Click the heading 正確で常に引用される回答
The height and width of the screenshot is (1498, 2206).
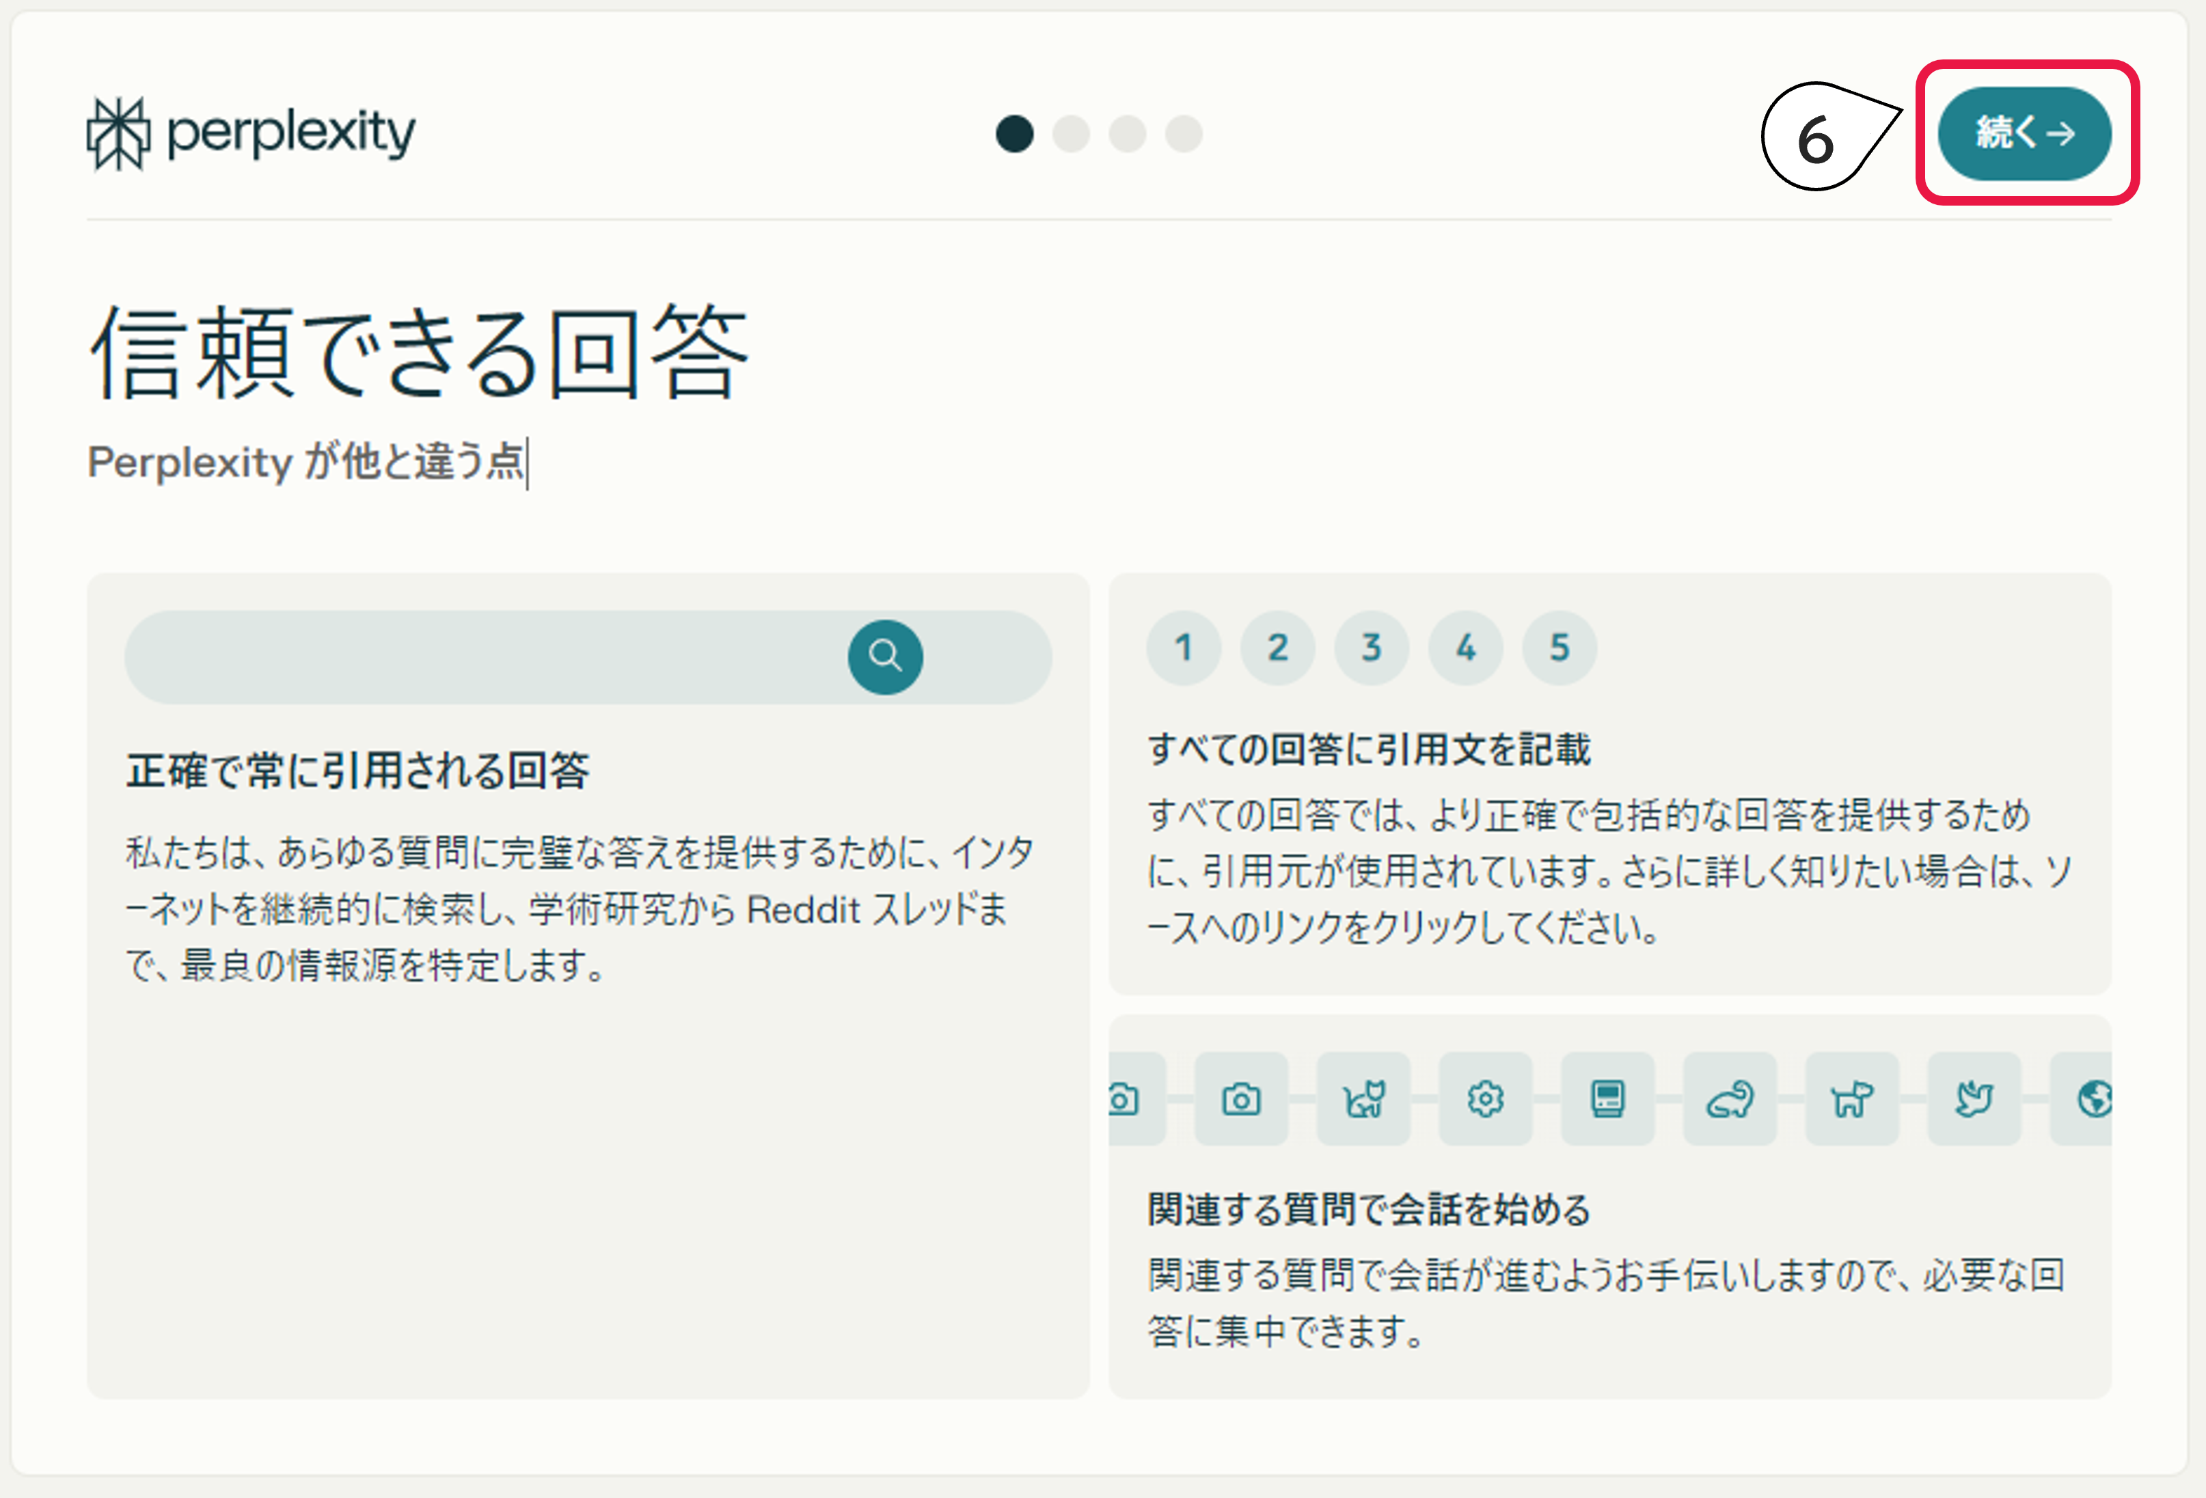pos(358,769)
